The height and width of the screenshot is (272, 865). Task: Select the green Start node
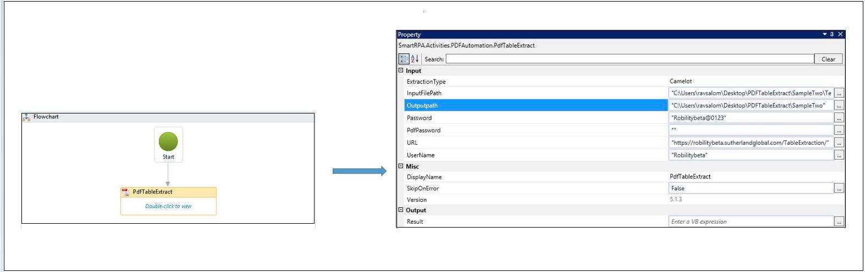pos(168,141)
